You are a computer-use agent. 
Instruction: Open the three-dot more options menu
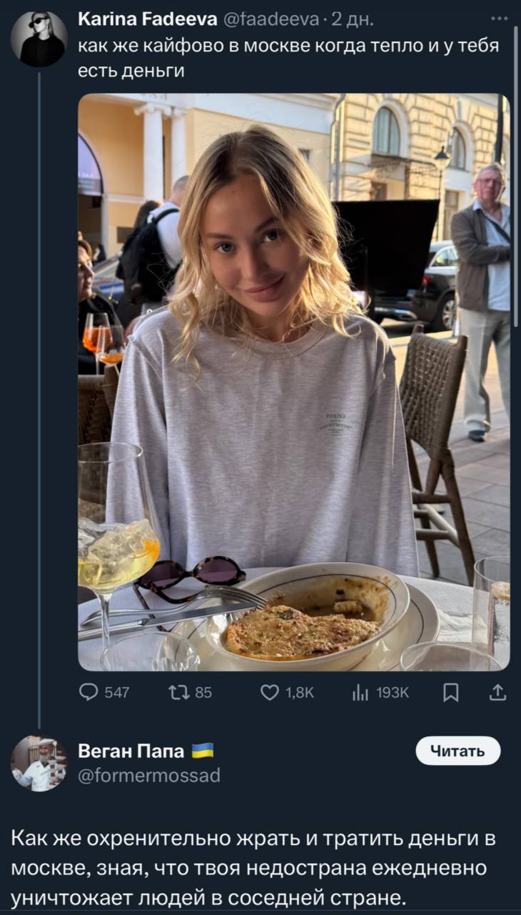pyautogui.click(x=500, y=19)
